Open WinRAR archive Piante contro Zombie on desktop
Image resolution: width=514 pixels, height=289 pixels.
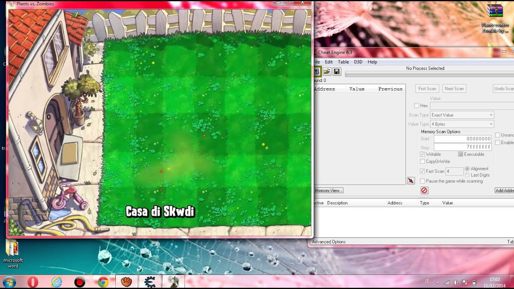495,19
